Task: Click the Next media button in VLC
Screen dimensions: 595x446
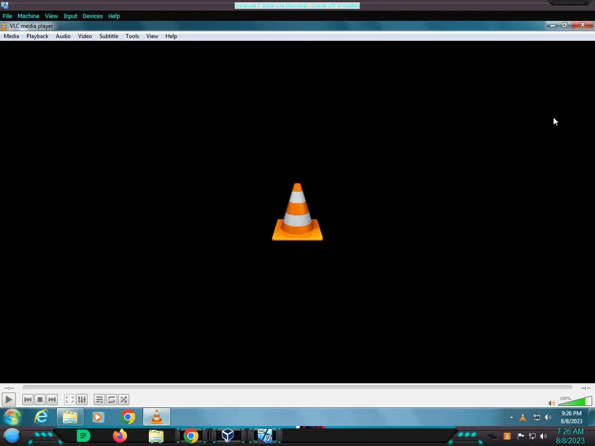Action: coord(52,400)
